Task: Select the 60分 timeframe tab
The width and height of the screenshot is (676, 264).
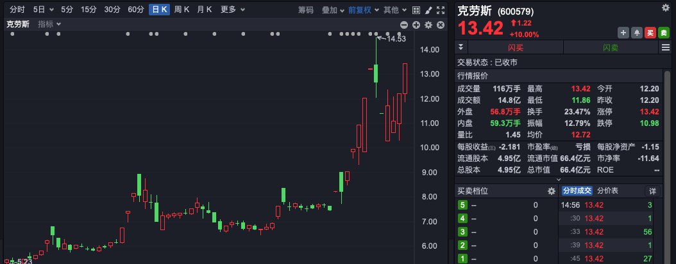Action: tap(135, 10)
